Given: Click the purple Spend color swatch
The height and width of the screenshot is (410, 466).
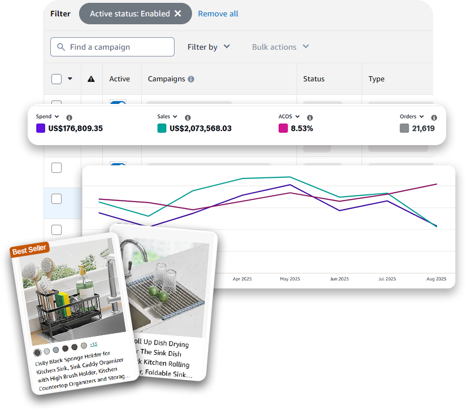Looking at the screenshot, I should (41, 128).
